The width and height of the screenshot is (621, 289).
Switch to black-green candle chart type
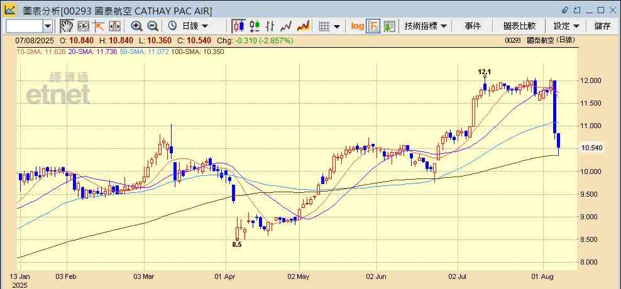pyautogui.click(x=255, y=26)
